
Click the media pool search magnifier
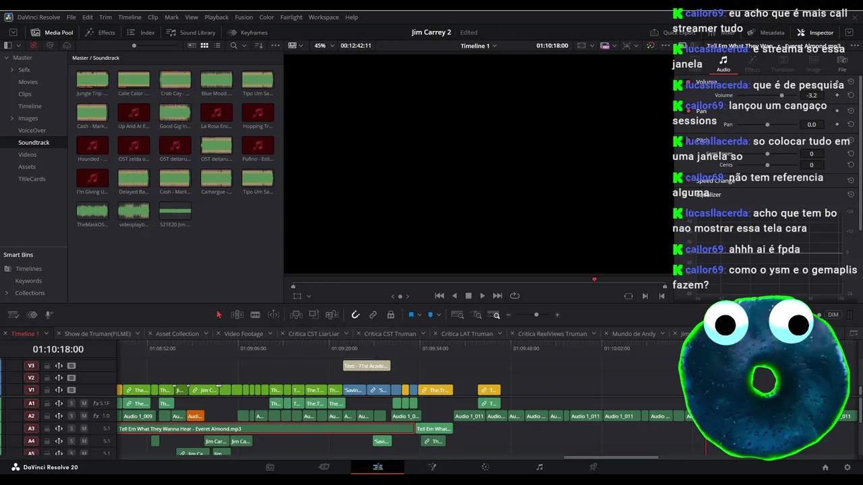233,45
